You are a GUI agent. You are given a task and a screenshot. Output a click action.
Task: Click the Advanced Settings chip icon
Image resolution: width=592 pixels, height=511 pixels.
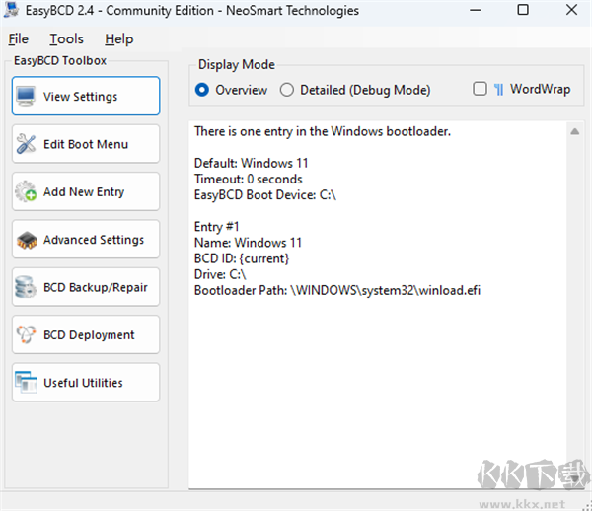[x=27, y=240]
